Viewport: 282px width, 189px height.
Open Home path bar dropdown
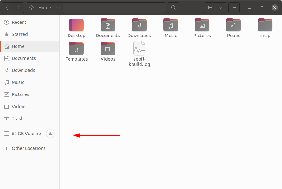point(57,8)
